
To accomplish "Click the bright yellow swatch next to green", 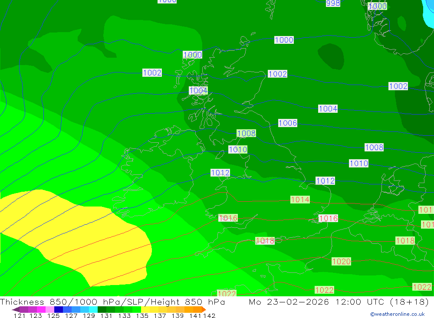I will (x=145, y=309).
